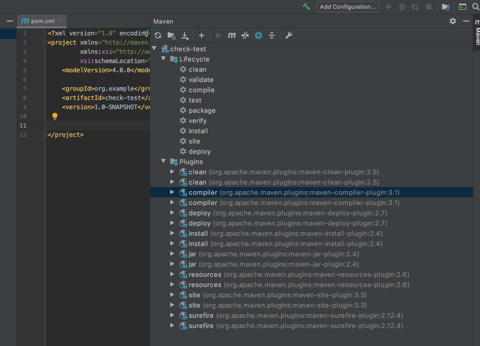Collapse all nodes in Maven tree
480x346 pixels.
click(272, 36)
